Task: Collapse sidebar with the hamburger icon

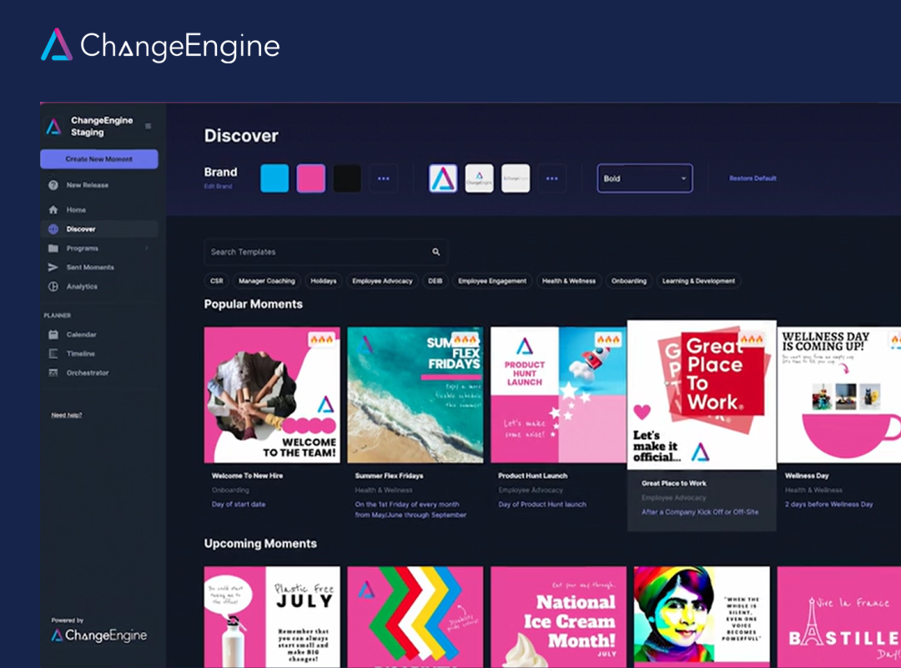Action: pyautogui.click(x=148, y=126)
